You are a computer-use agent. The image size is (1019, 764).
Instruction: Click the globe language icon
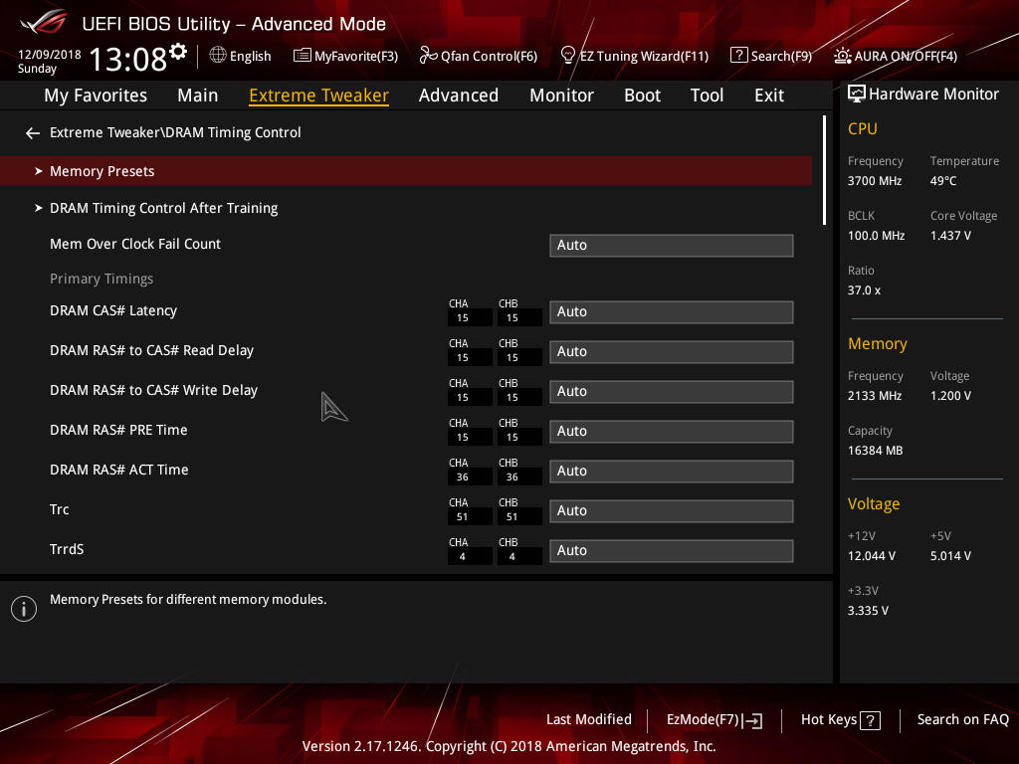[218, 56]
